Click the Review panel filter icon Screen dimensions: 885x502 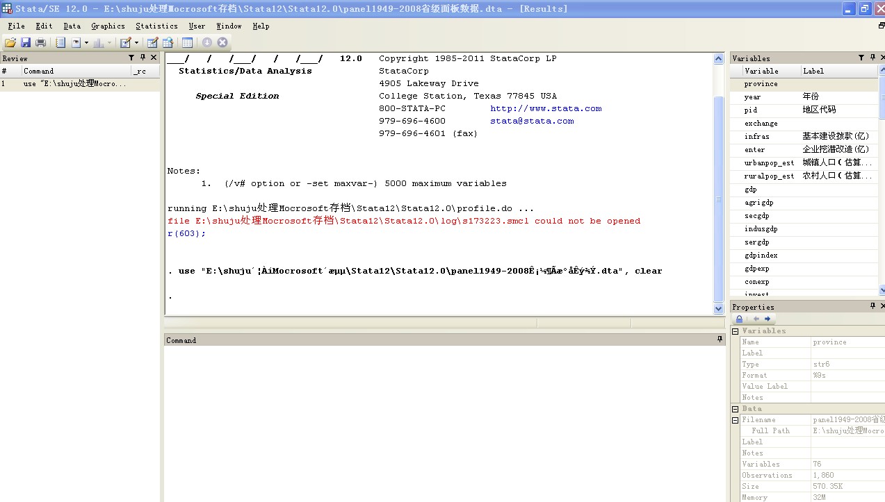pos(131,58)
